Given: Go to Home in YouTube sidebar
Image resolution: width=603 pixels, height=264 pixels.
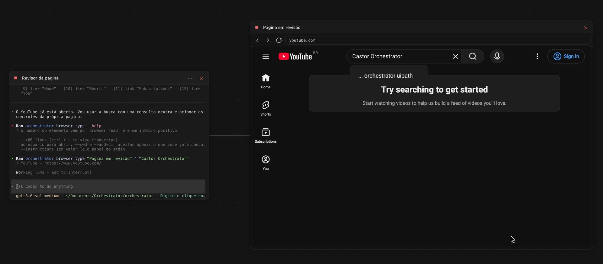Looking at the screenshot, I should tap(266, 81).
